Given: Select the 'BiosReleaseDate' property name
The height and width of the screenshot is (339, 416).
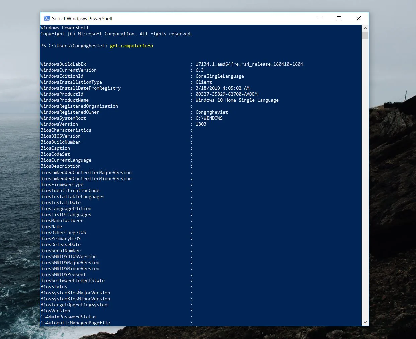Looking at the screenshot, I should point(61,245).
